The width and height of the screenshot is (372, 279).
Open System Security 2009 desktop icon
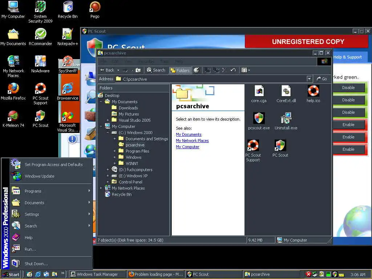[x=40, y=12]
